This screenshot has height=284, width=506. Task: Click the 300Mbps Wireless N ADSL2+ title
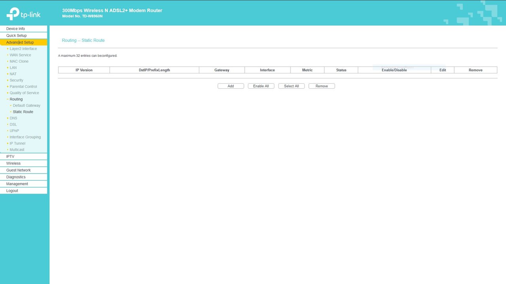tap(112, 11)
